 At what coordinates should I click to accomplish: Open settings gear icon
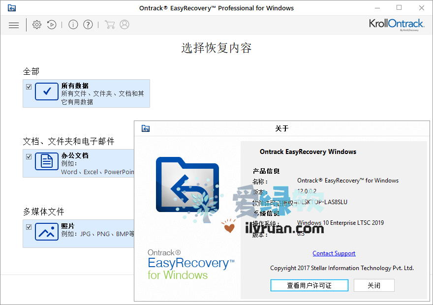click(37, 25)
